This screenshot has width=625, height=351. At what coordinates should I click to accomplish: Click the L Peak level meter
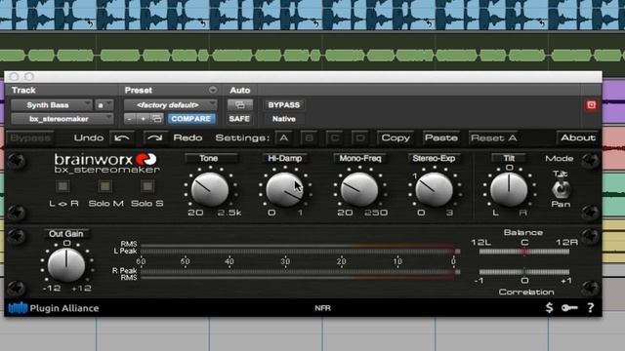pos(300,252)
